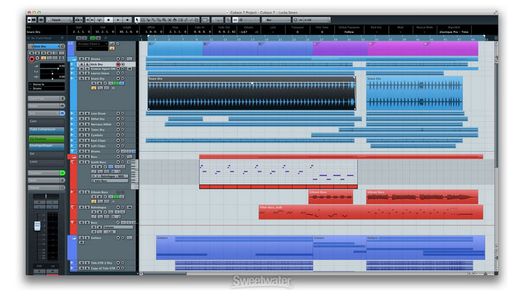Select the Glue tool
This screenshot has width=523, height=297.
pos(153,20)
